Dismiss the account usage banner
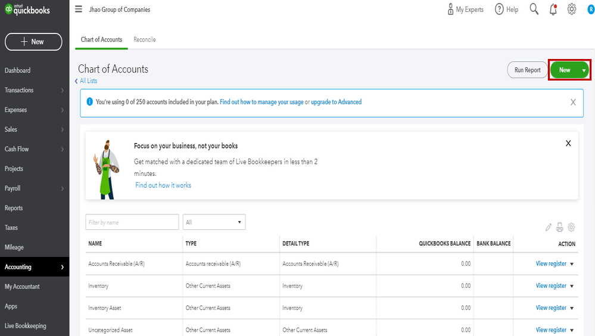This screenshot has height=336, width=595. click(573, 102)
